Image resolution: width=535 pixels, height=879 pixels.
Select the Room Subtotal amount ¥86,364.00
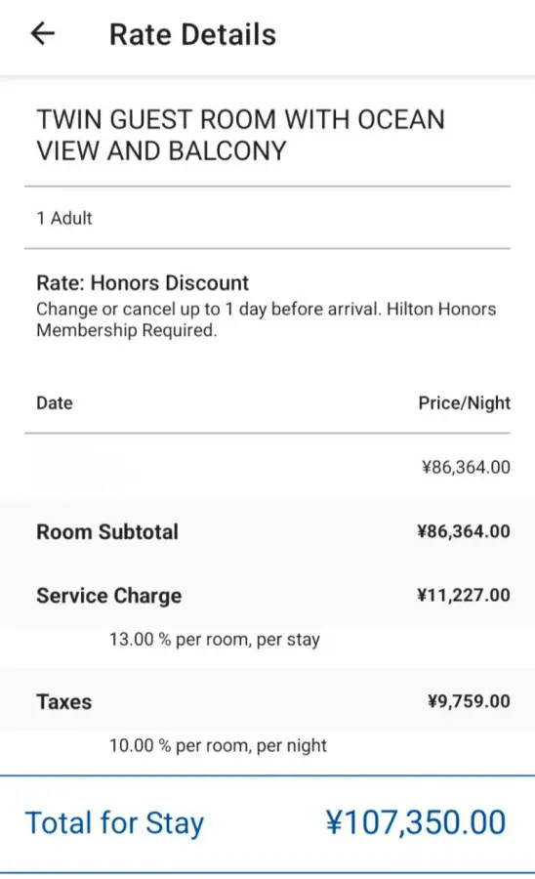(464, 531)
